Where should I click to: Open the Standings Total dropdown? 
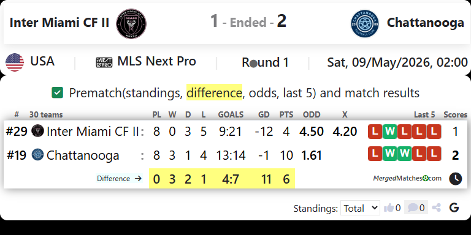[360, 207]
